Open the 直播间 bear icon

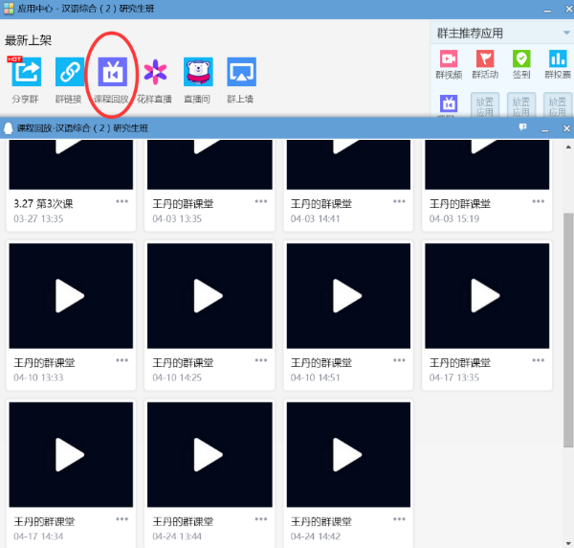click(x=198, y=73)
